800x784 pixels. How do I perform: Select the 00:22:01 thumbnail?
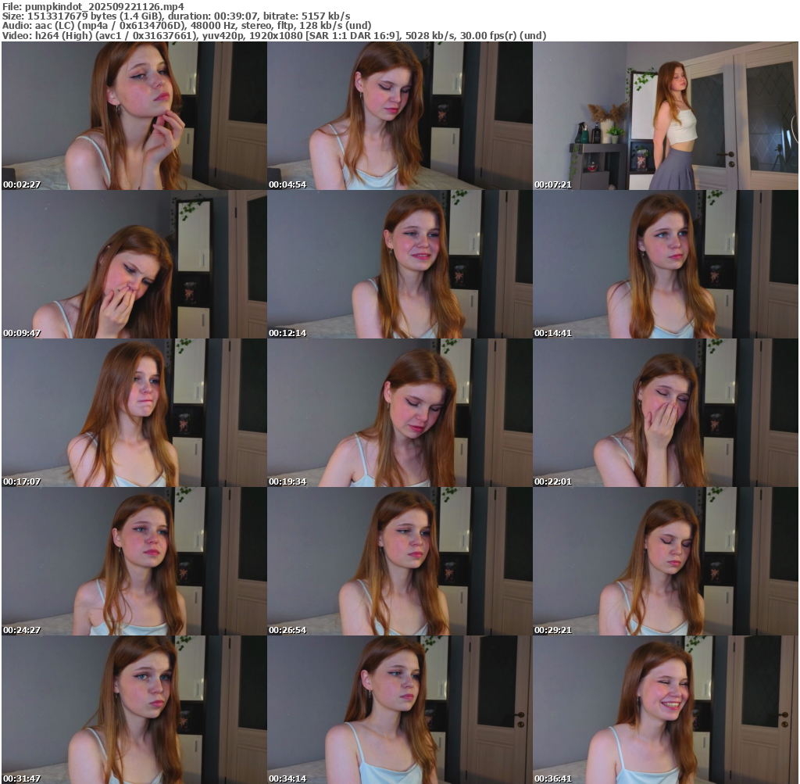[665, 413]
